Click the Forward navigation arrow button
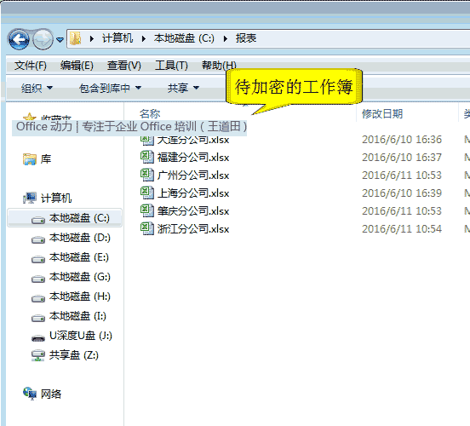This screenshot has height=426, width=470. click(43, 39)
